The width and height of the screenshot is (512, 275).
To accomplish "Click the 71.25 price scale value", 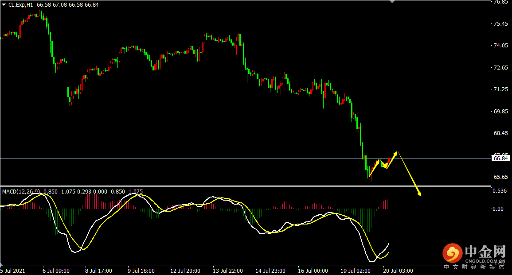I will pyautogui.click(x=500, y=89).
